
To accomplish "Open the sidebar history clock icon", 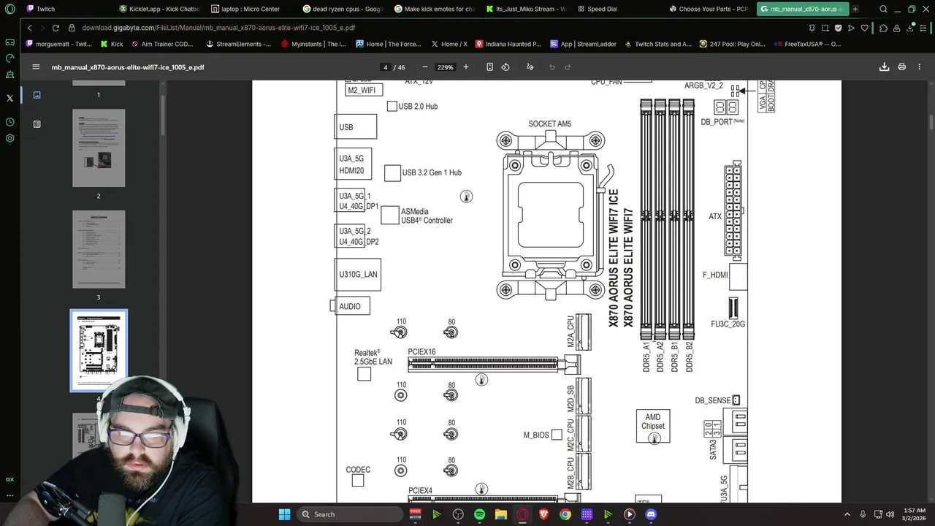I will 9,122.
